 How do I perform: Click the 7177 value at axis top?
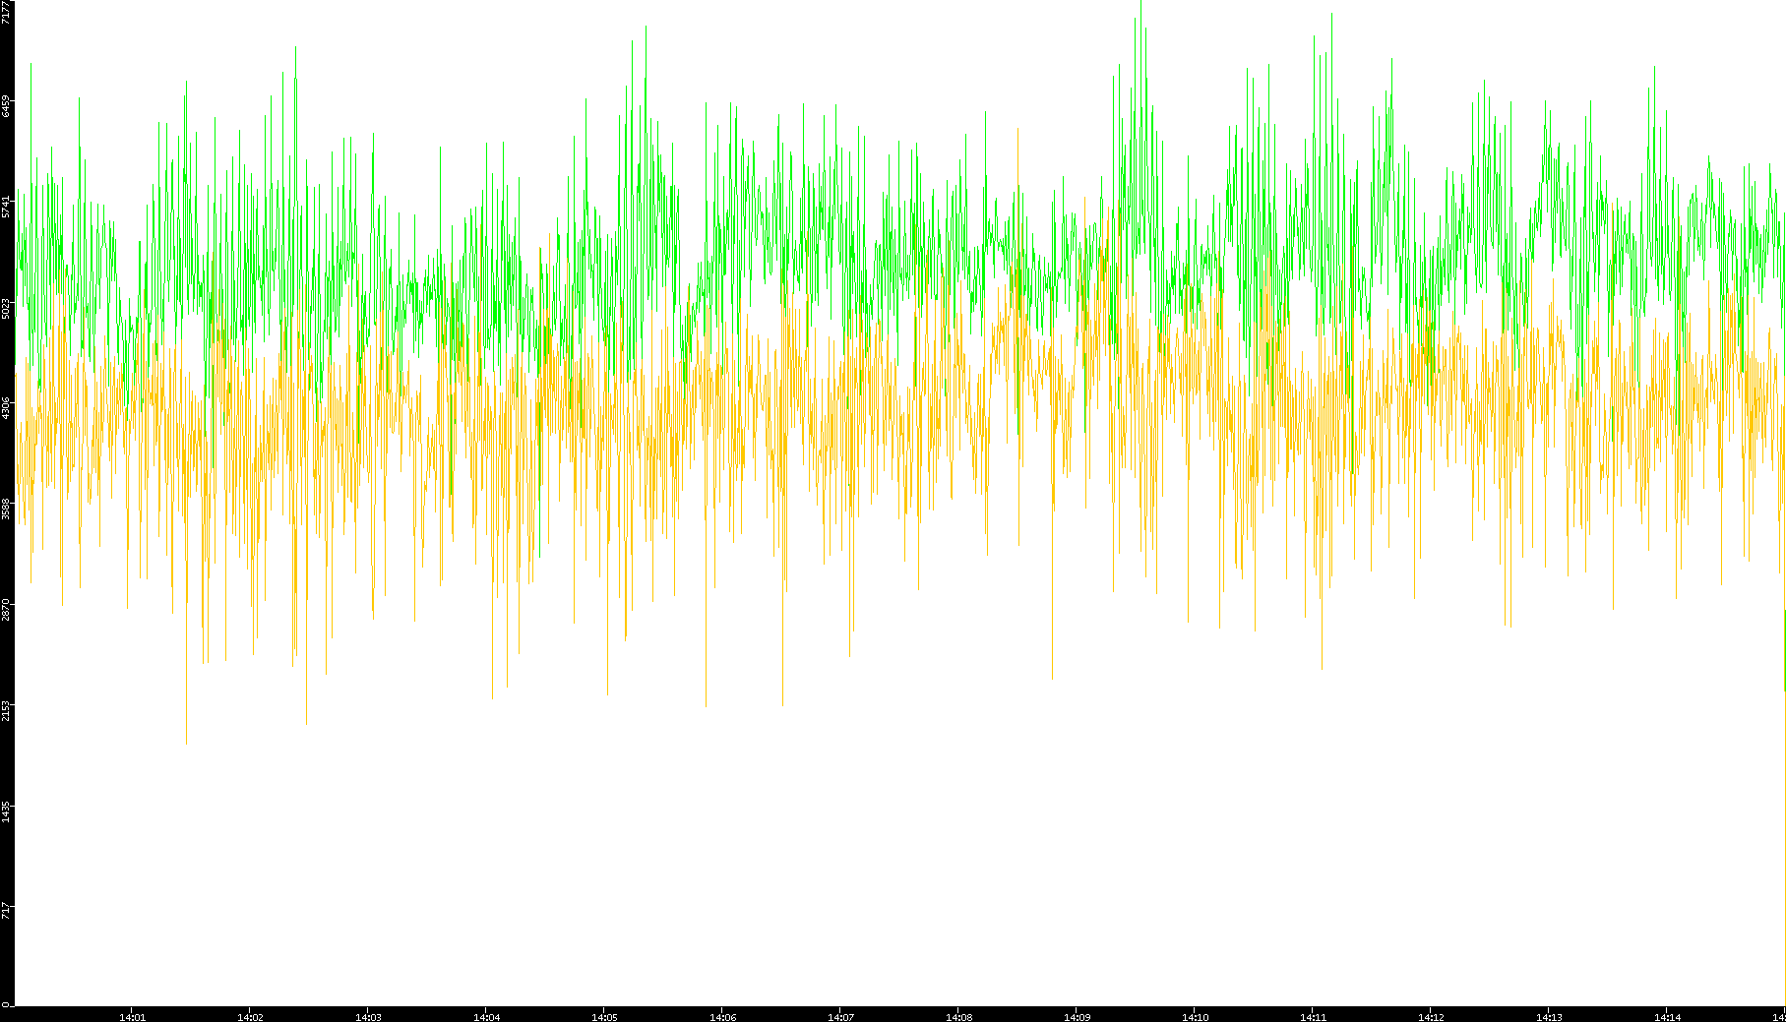point(7,12)
